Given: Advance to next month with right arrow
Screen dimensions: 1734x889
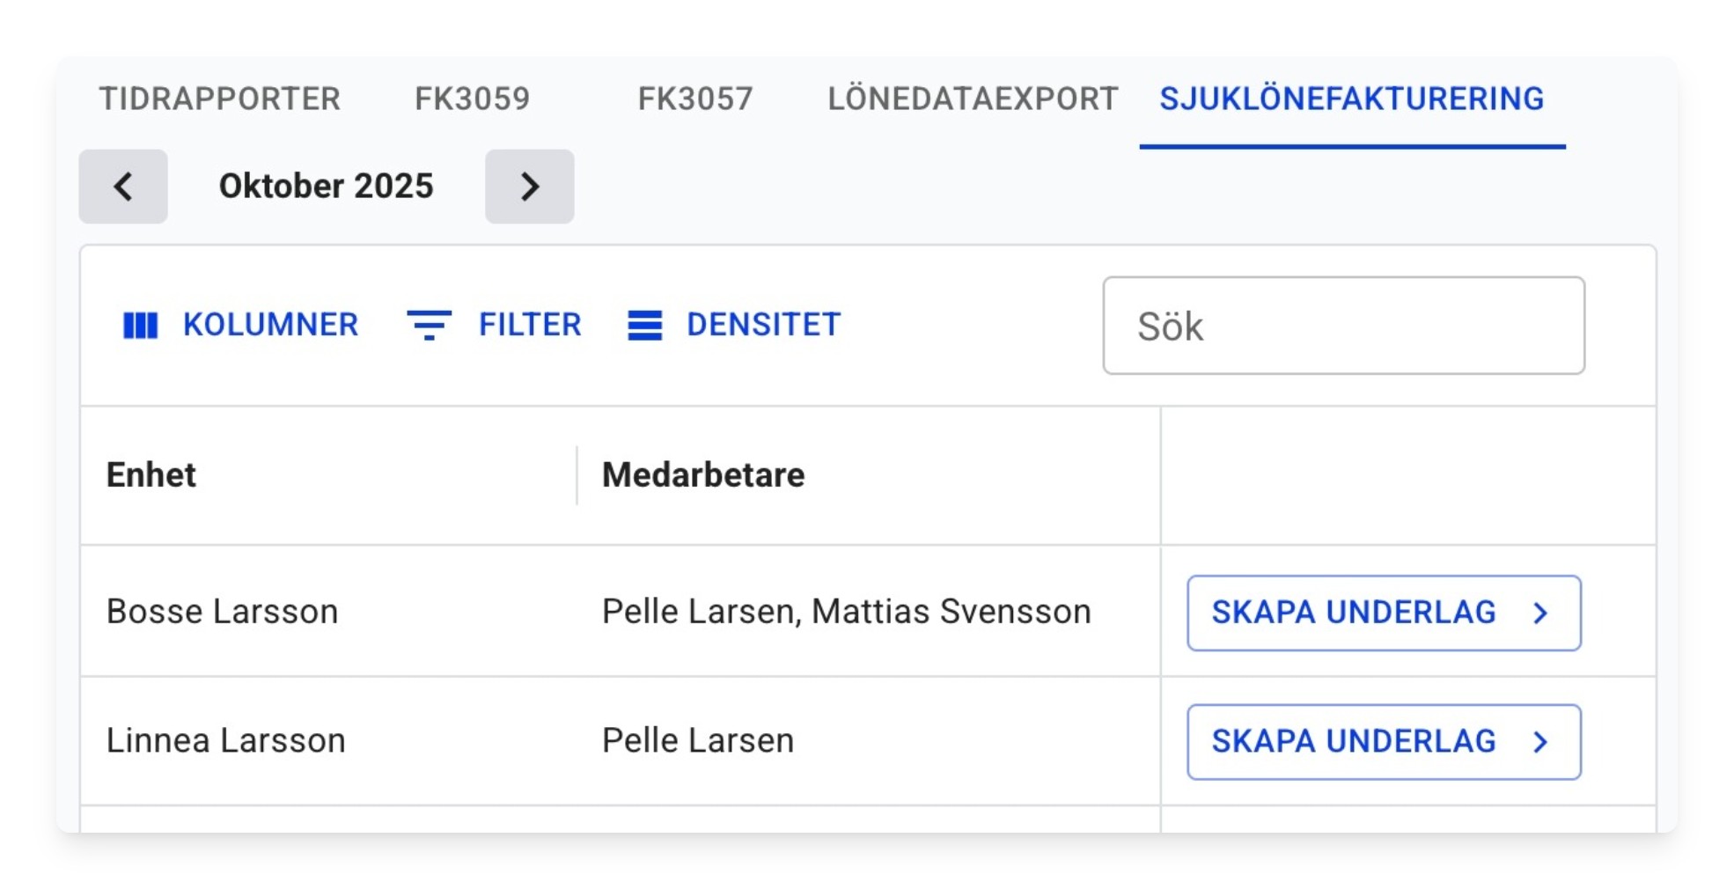Looking at the screenshot, I should point(529,186).
